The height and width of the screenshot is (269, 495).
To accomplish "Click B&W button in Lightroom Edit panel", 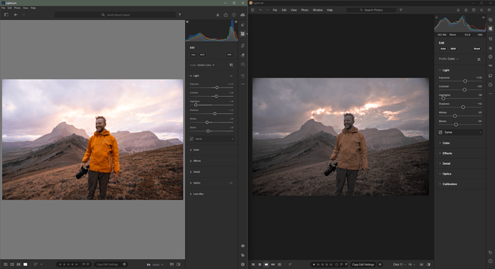I will (202, 55).
